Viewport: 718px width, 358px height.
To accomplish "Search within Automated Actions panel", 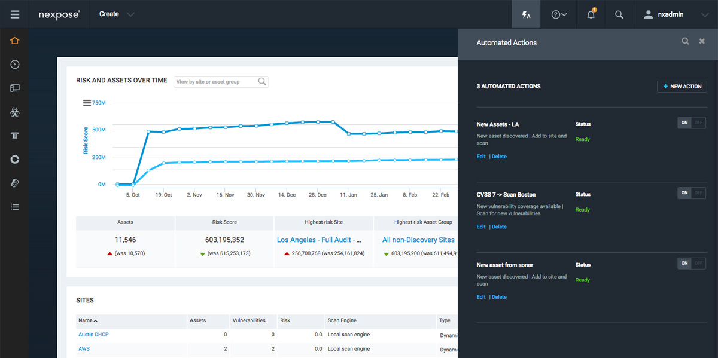I will coord(686,41).
